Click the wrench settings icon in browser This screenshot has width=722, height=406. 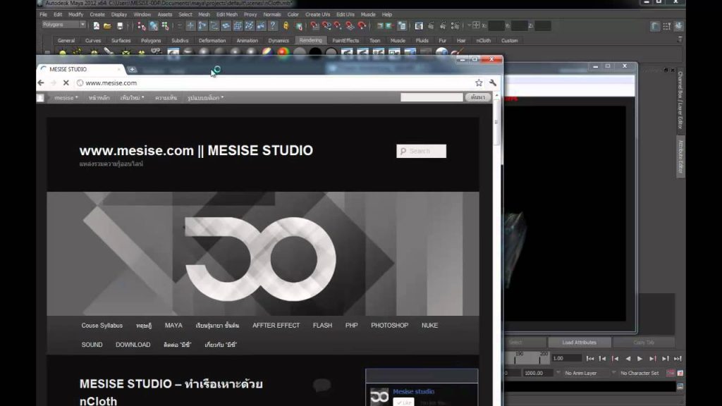pyautogui.click(x=493, y=83)
